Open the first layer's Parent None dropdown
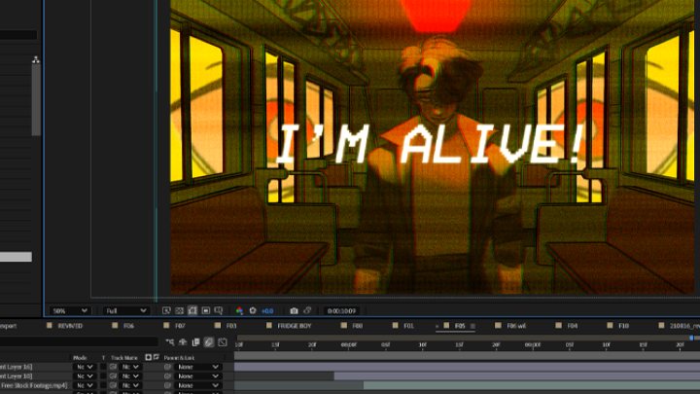This screenshot has height=394, width=700. click(197, 366)
